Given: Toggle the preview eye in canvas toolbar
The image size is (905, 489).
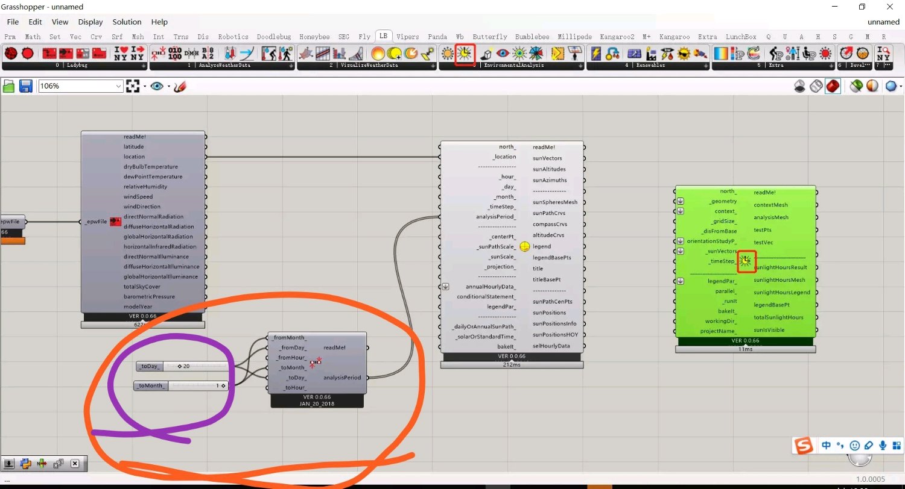Looking at the screenshot, I should tap(157, 87).
